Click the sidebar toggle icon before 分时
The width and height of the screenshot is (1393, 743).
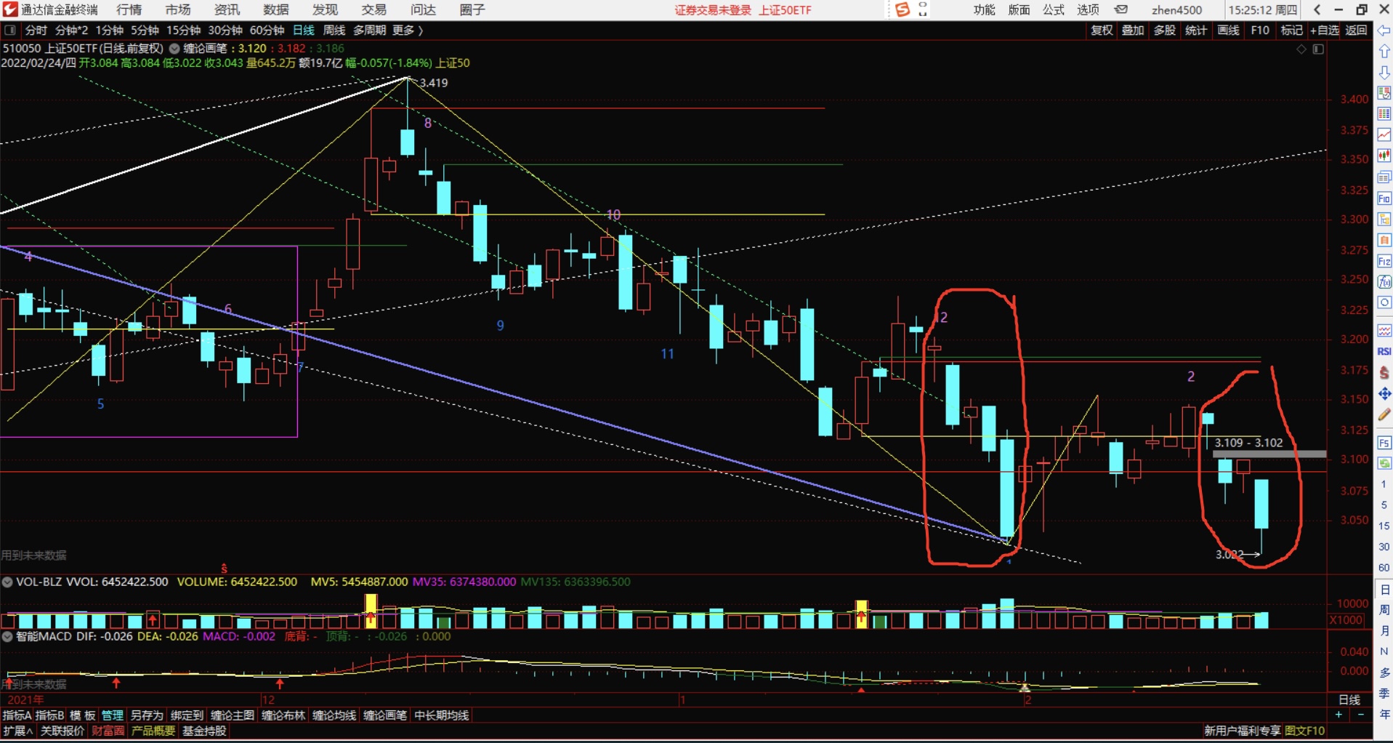(10, 31)
